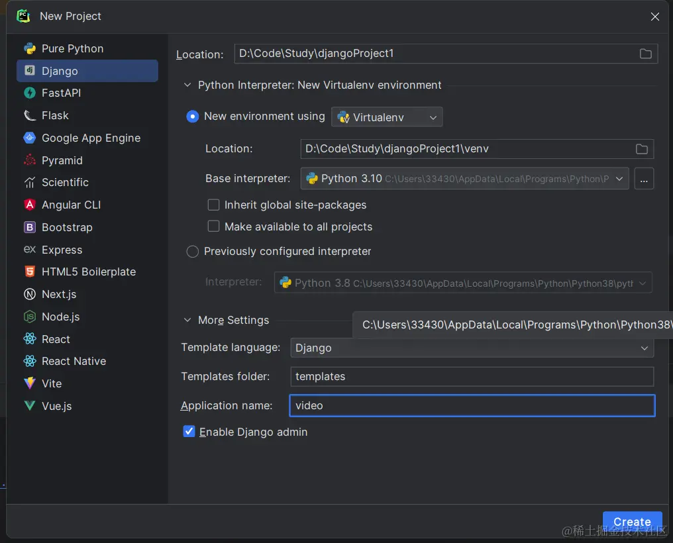Choose the FastAPI lightning icon
This screenshot has width=673, height=543.
[30, 93]
